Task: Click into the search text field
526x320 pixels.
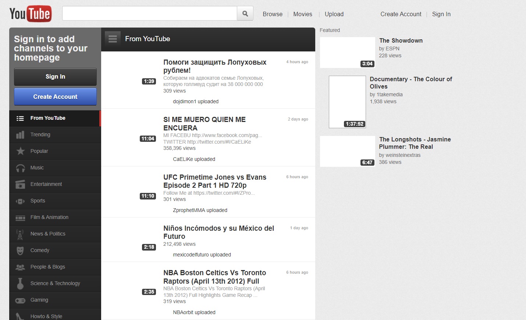Action: pyautogui.click(x=149, y=14)
